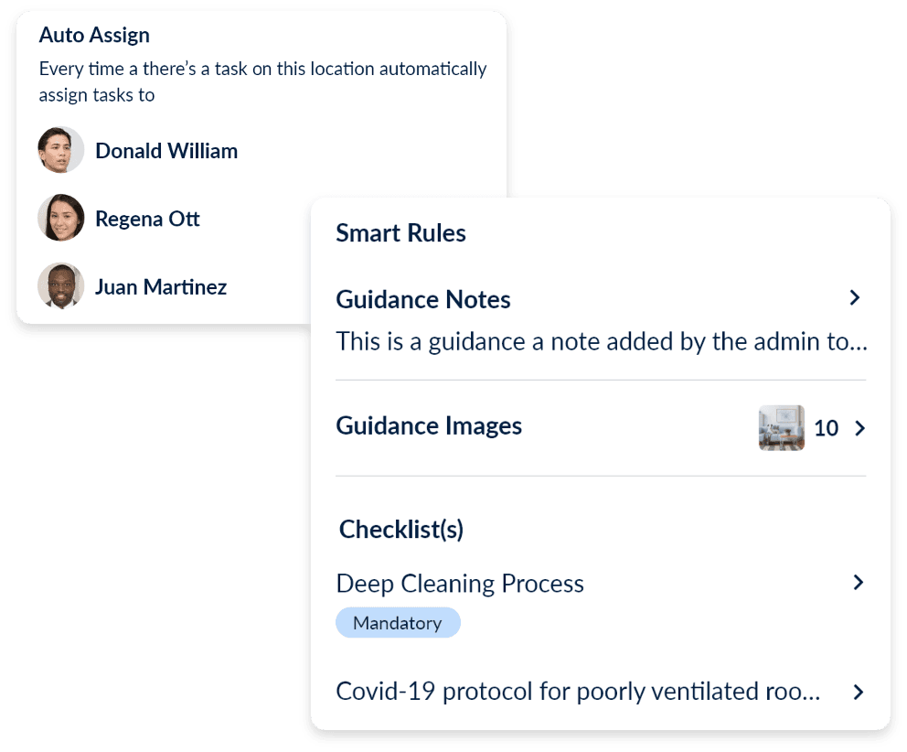Open the Covid-19 protocol checklist item
907x752 pixels.
point(578,692)
